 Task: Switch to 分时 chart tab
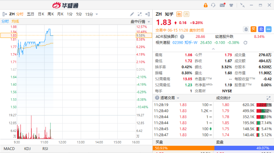point(20,14)
